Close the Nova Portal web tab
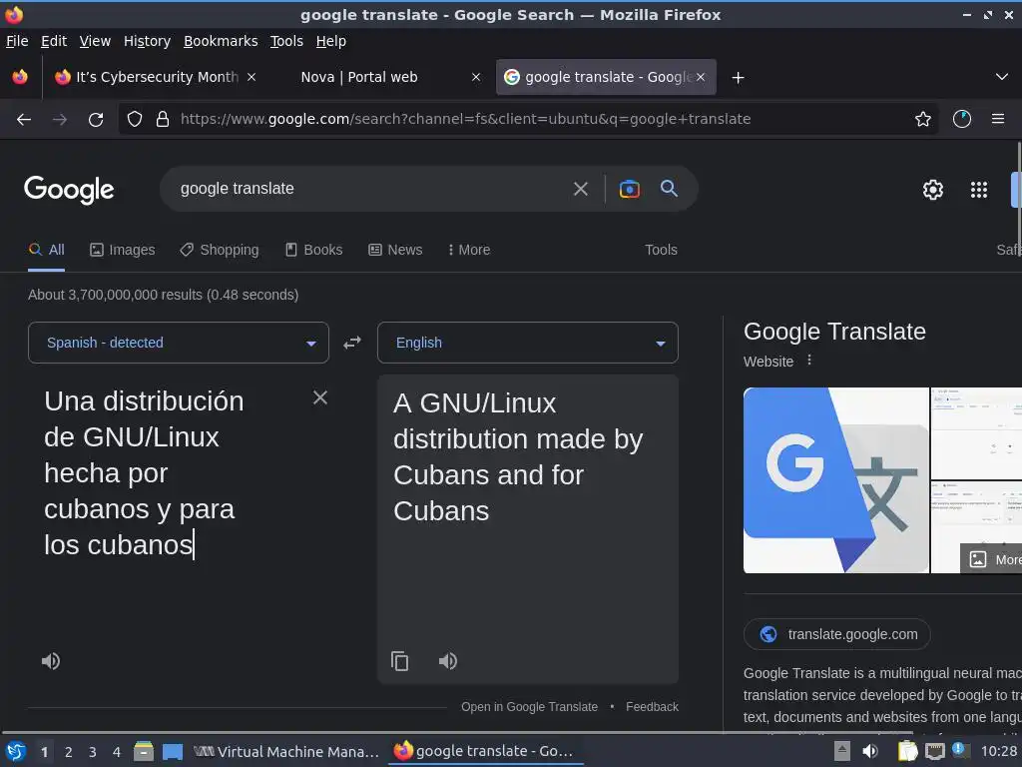This screenshot has height=767, width=1022. point(476,77)
